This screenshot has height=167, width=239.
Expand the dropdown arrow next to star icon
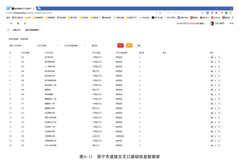point(164,13)
